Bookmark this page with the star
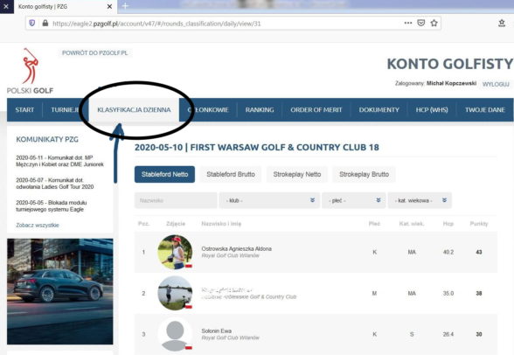The image size is (514, 355). coord(434,23)
